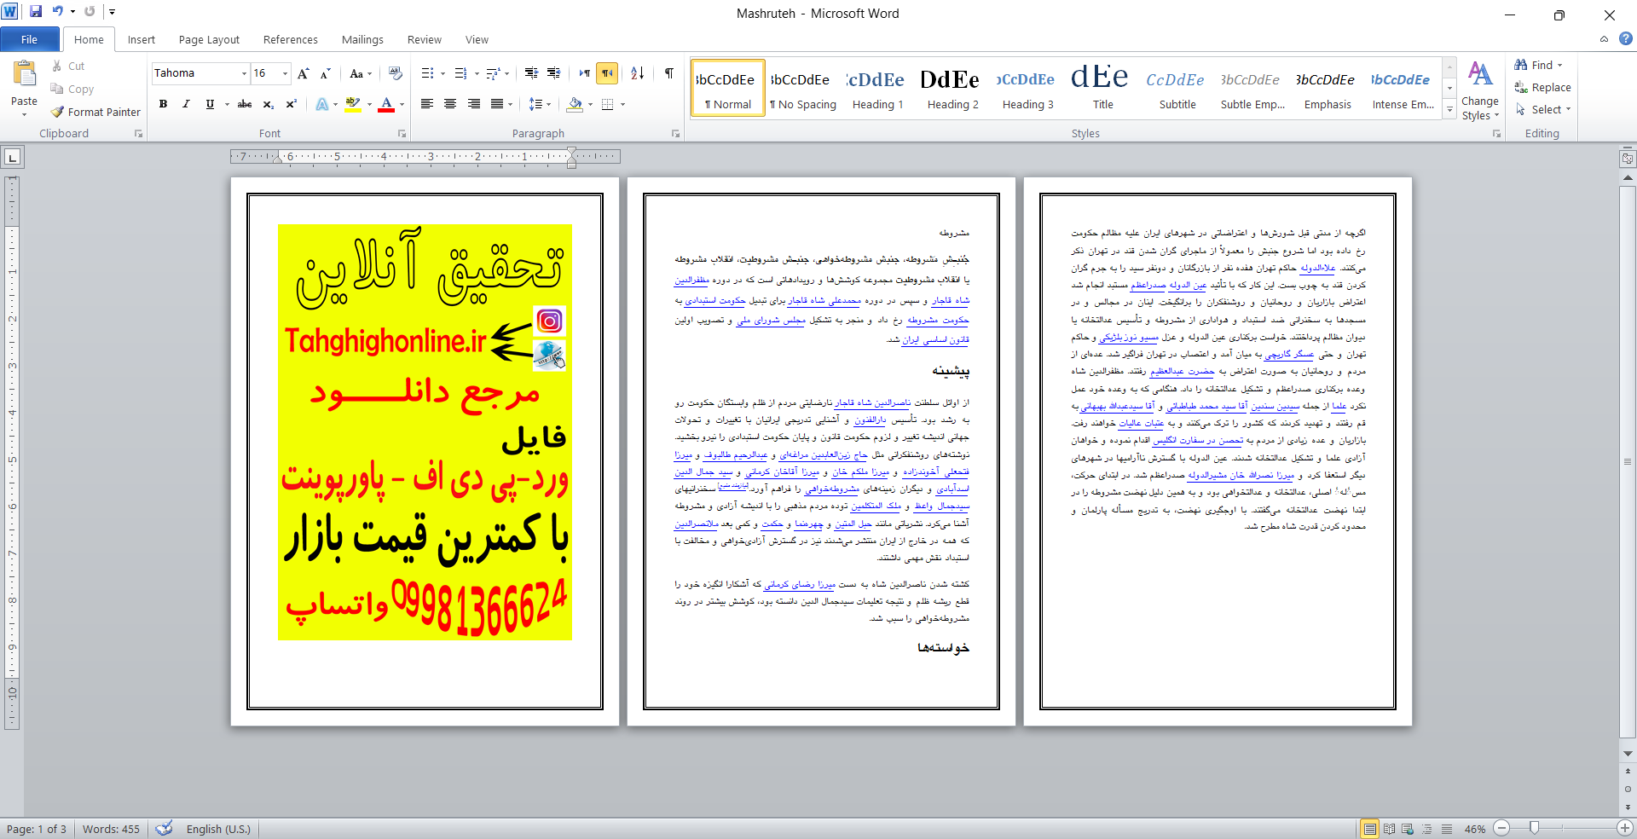Viewport: 1637px width, 839px height.
Task: Decrease the paragraph indent
Action: 531,73
